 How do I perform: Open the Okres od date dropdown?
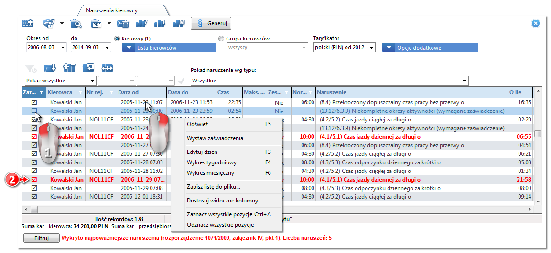tap(63, 47)
